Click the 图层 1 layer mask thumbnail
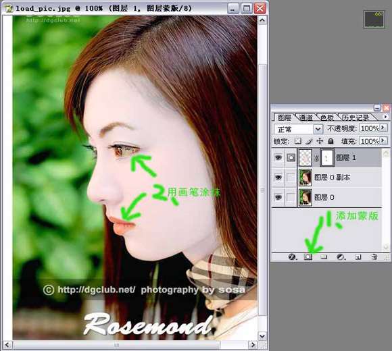The width and height of the screenshot is (392, 351). coord(326,157)
